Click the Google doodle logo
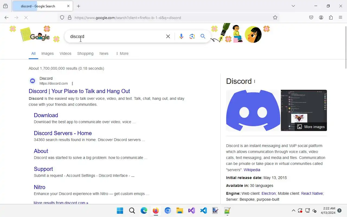This screenshot has height=217, width=347. click(x=40, y=36)
